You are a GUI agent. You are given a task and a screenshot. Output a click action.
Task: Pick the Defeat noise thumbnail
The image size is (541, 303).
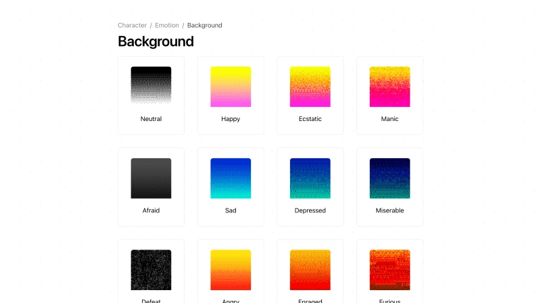tap(151, 270)
